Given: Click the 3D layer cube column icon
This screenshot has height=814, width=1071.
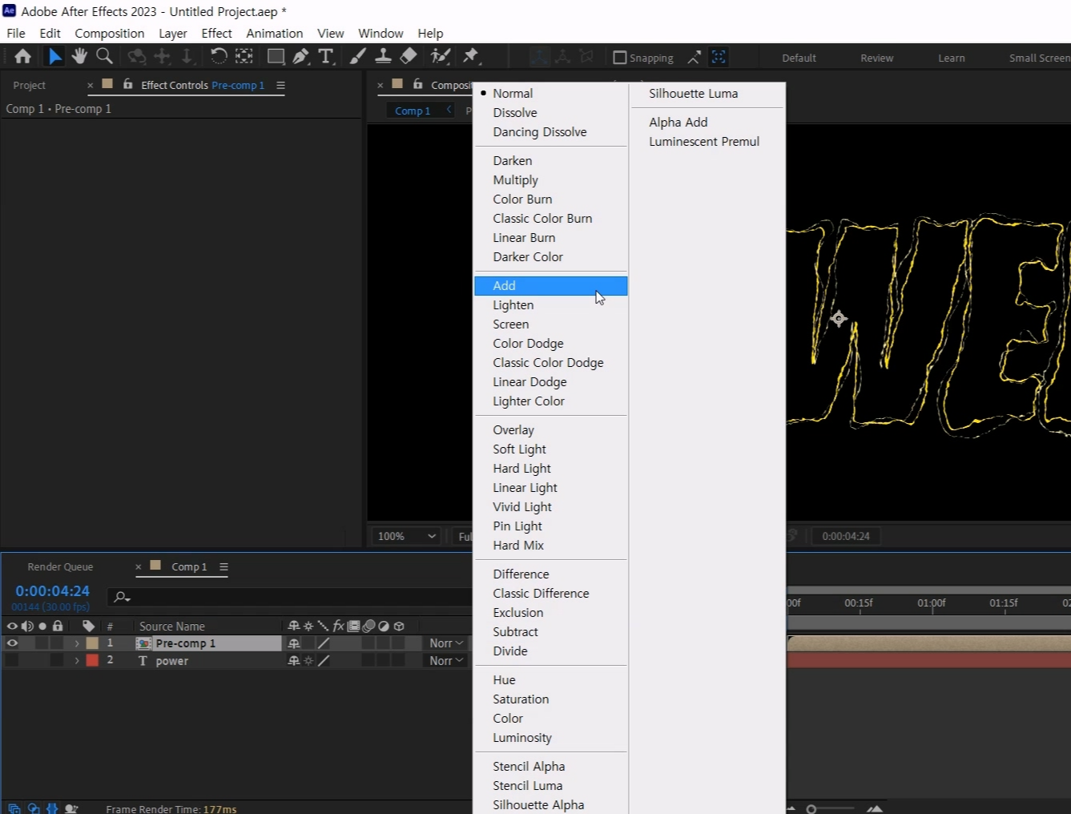Looking at the screenshot, I should 399,626.
